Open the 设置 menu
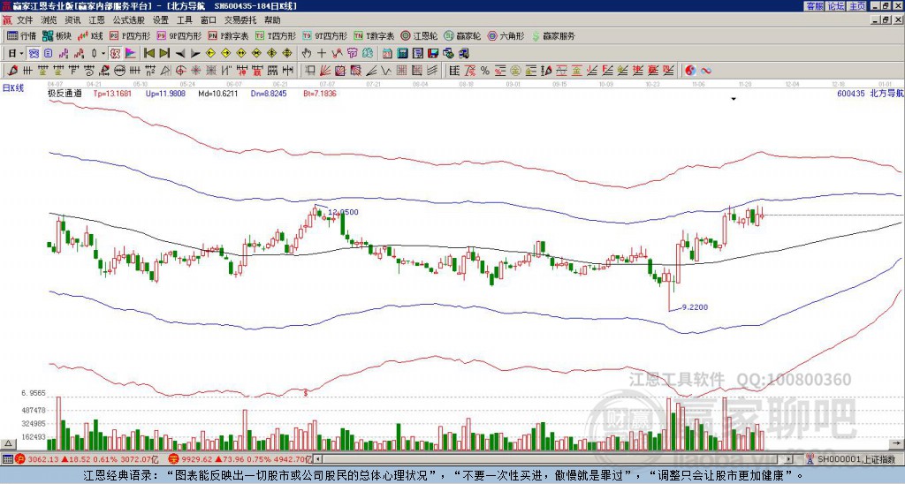This screenshot has width=905, height=484. (x=161, y=20)
